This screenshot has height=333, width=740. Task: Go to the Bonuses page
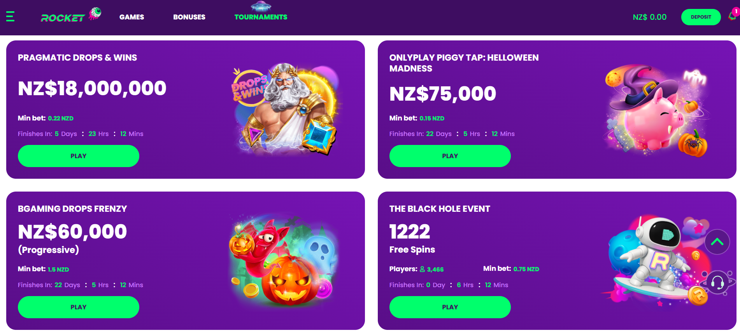tap(189, 17)
